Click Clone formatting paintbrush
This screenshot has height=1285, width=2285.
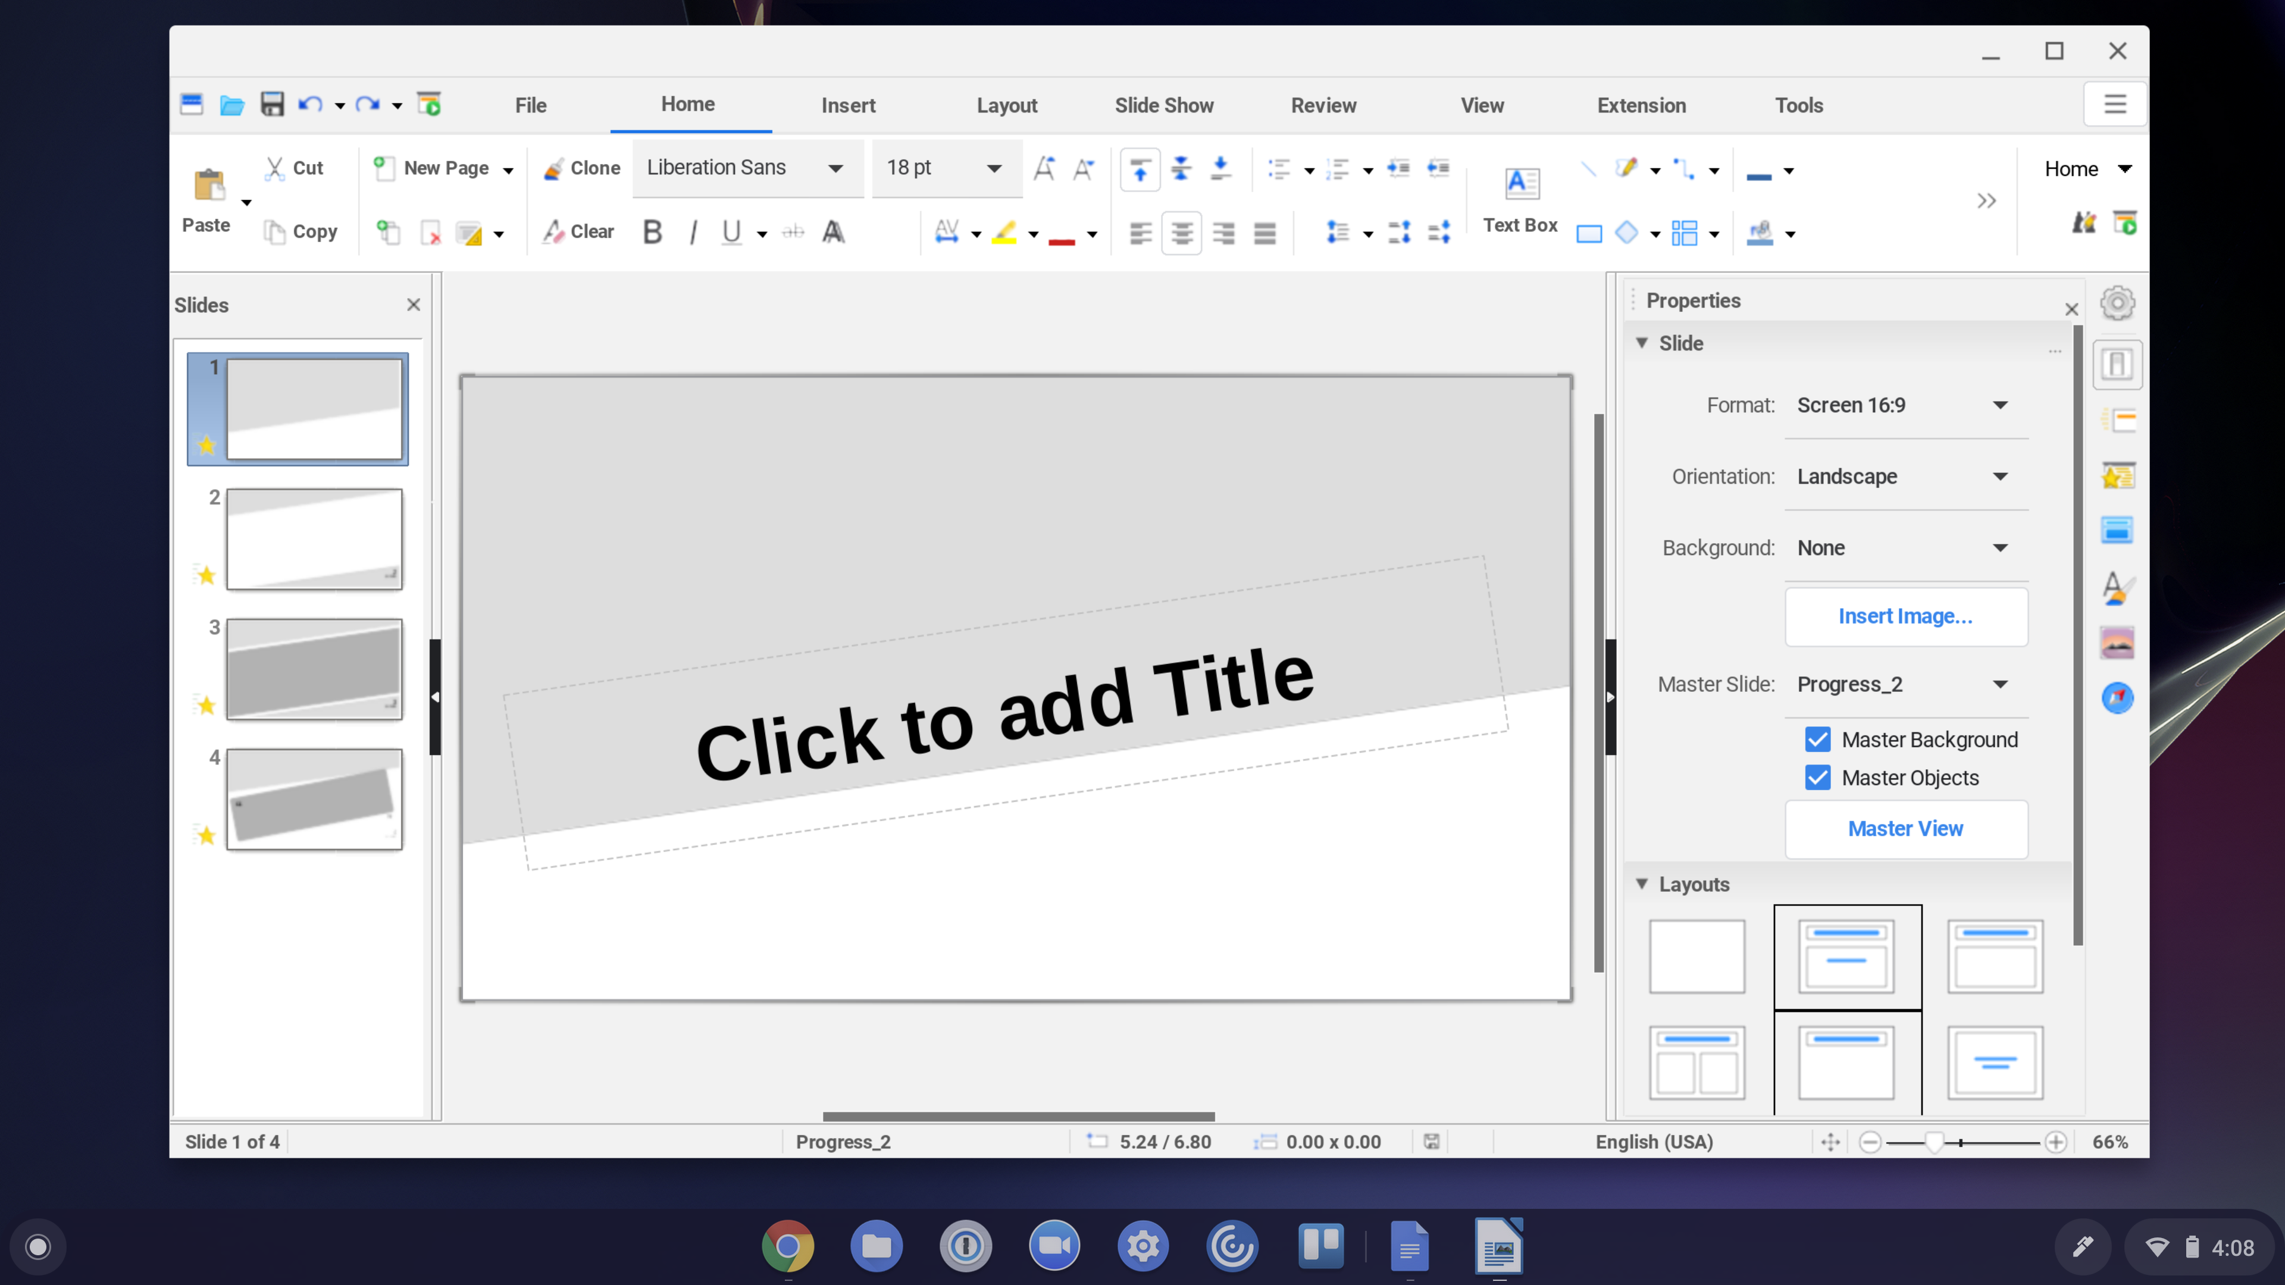582,168
